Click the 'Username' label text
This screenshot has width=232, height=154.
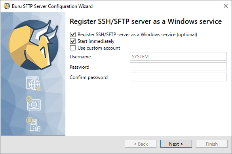(x=80, y=57)
